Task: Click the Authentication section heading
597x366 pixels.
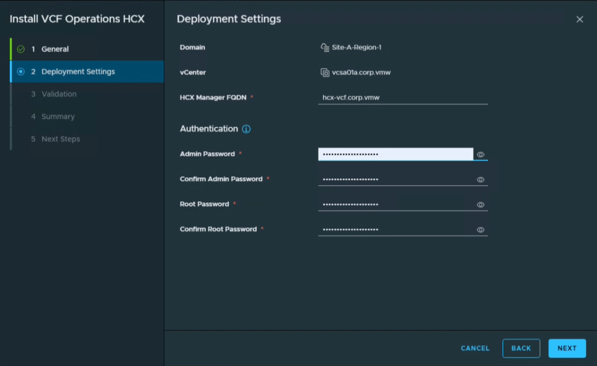Action: click(x=209, y=129)
